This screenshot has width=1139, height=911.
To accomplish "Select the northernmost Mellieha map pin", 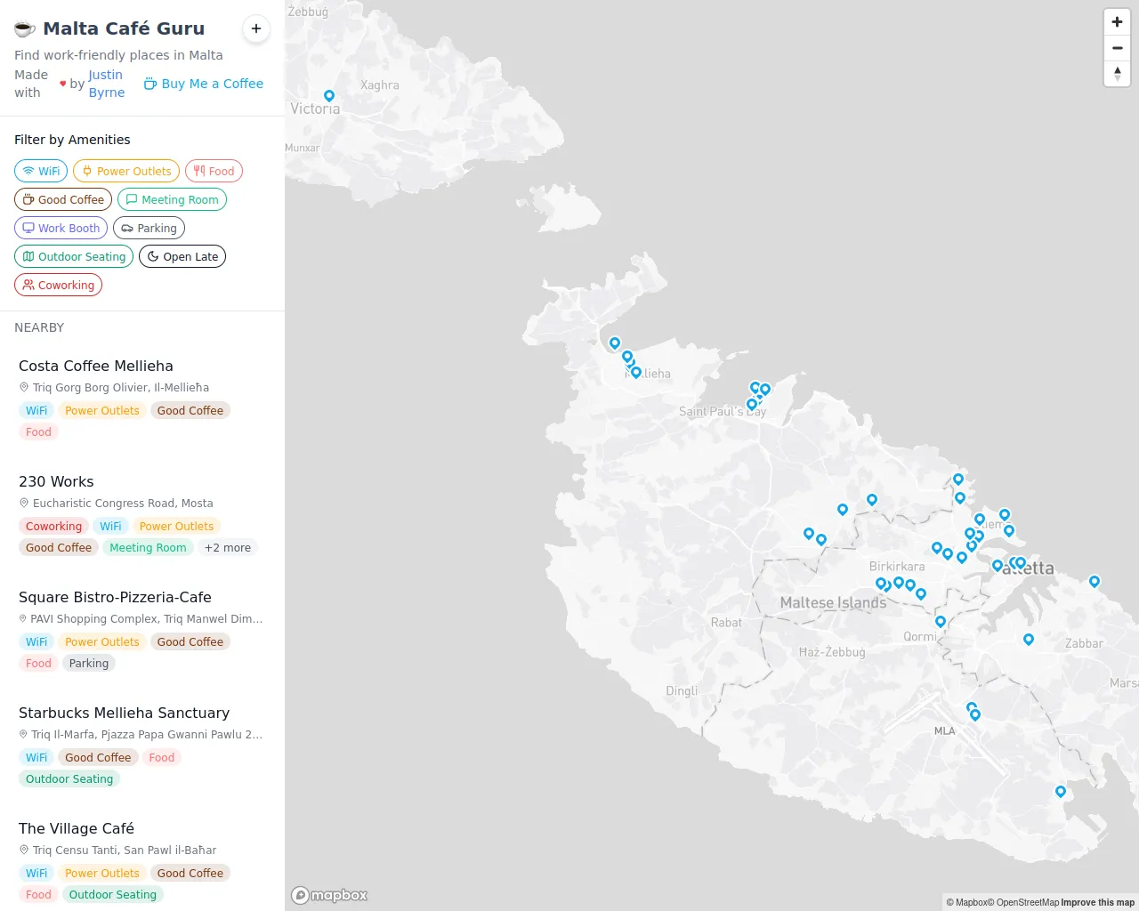I will pos(615,343).
